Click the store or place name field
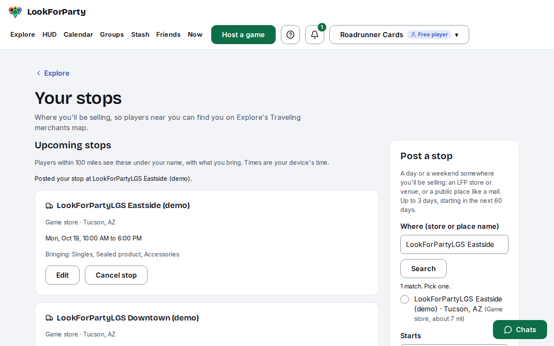Viewport: 554px width, 346px height. [454, 244]
